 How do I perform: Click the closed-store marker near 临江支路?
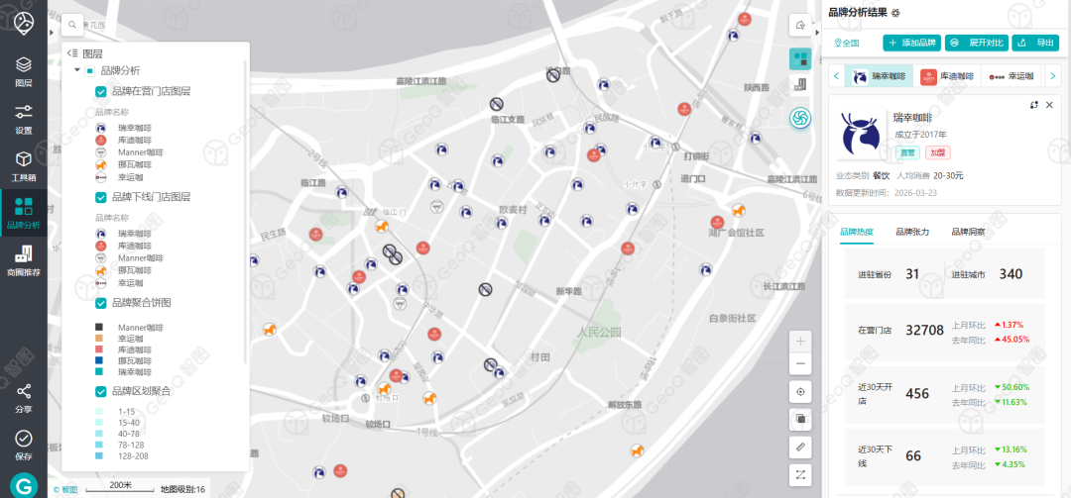point(497,104)
